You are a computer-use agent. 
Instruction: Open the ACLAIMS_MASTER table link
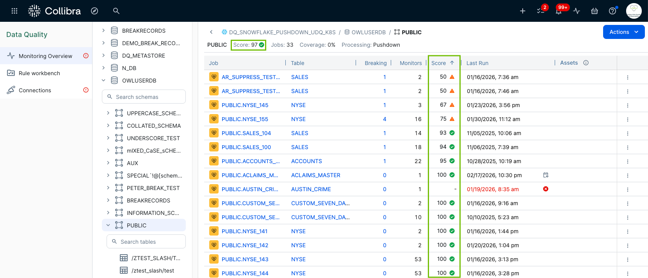point(315,175)
